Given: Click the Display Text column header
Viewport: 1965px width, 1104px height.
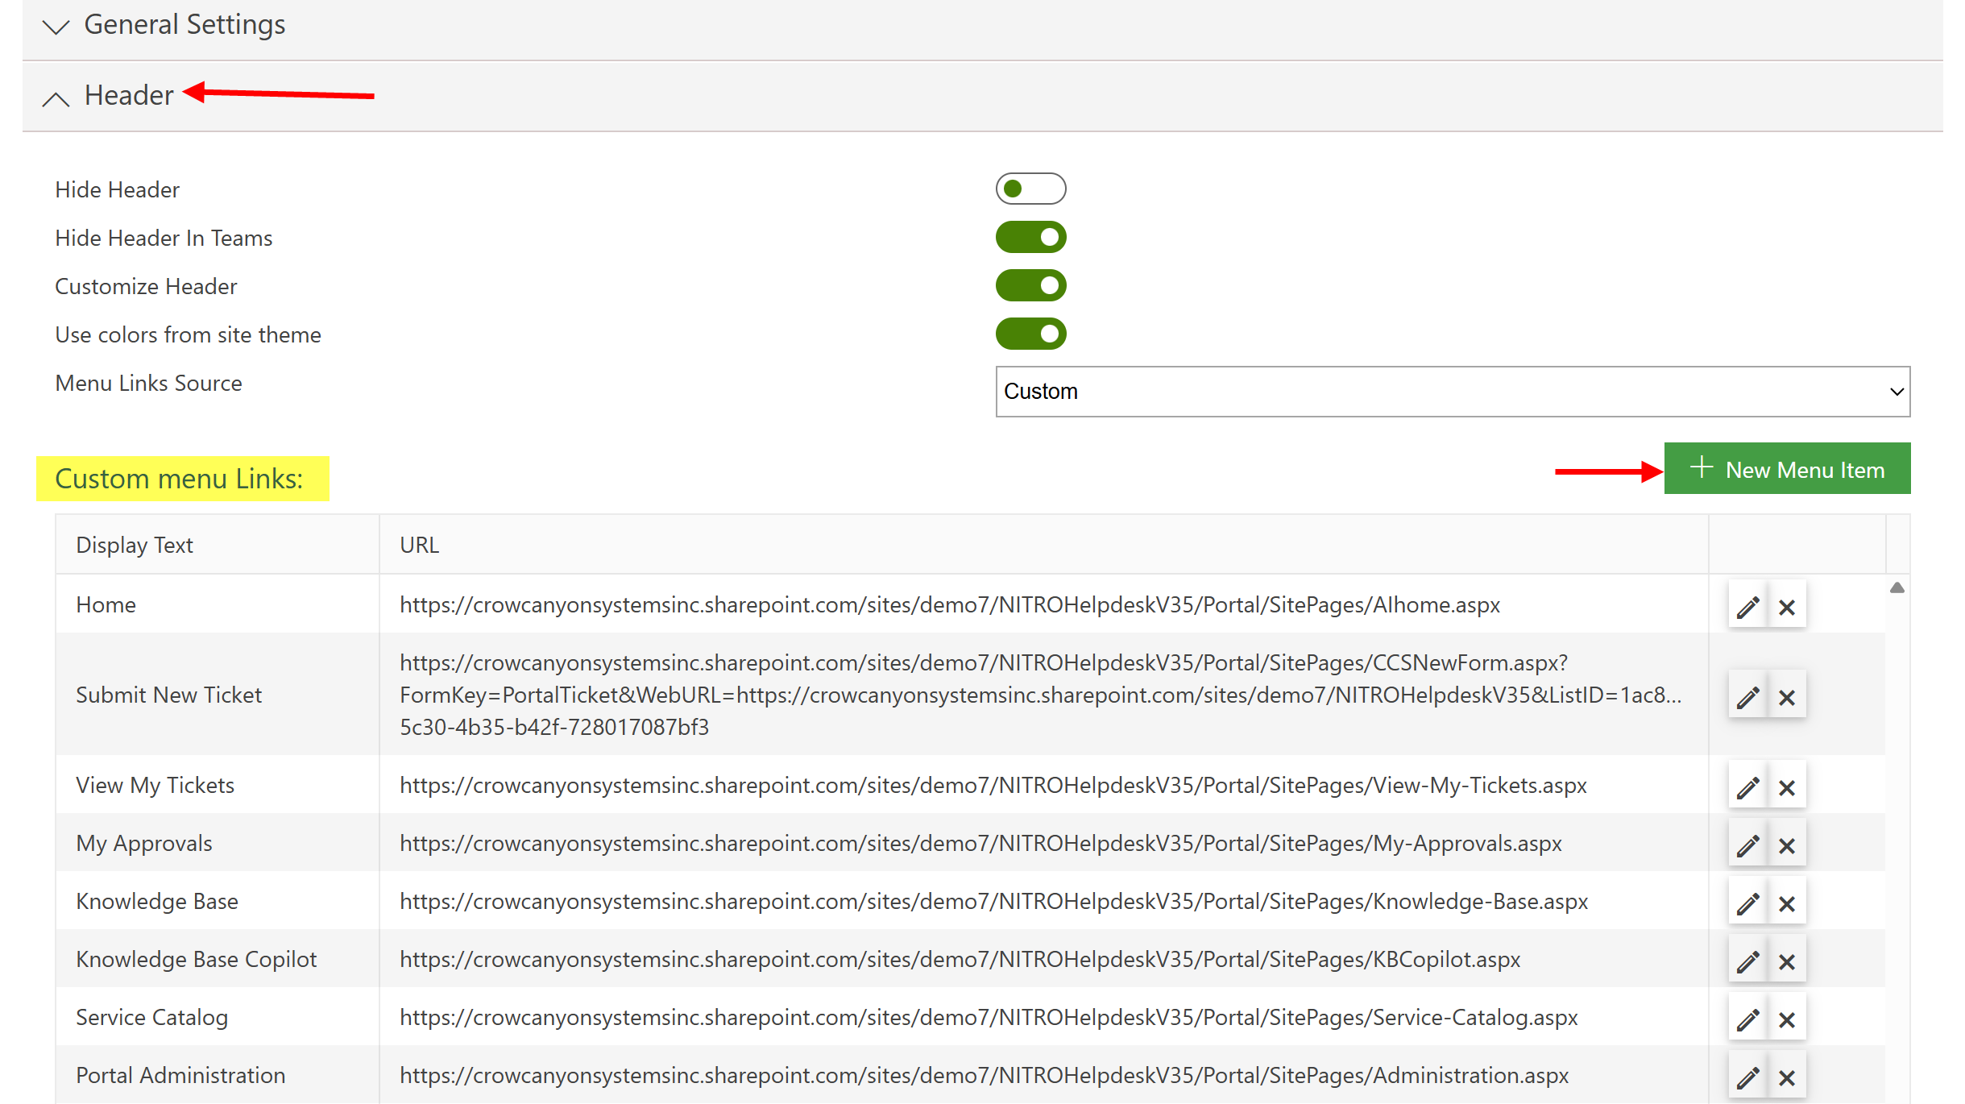Looking at the screenshot, I should [x=135, y=546].
